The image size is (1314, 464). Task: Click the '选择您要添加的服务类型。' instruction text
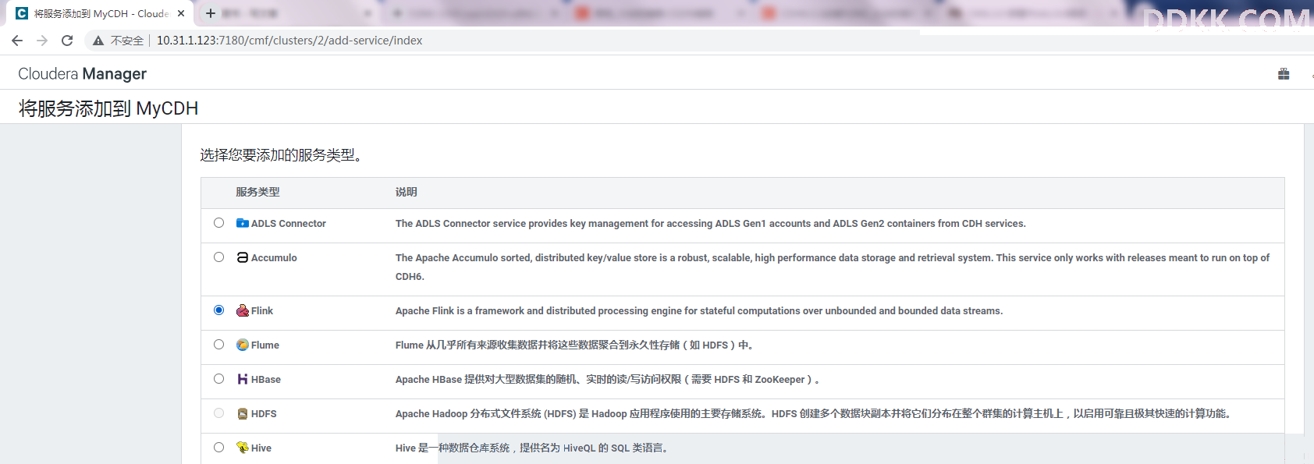[281, 155]
